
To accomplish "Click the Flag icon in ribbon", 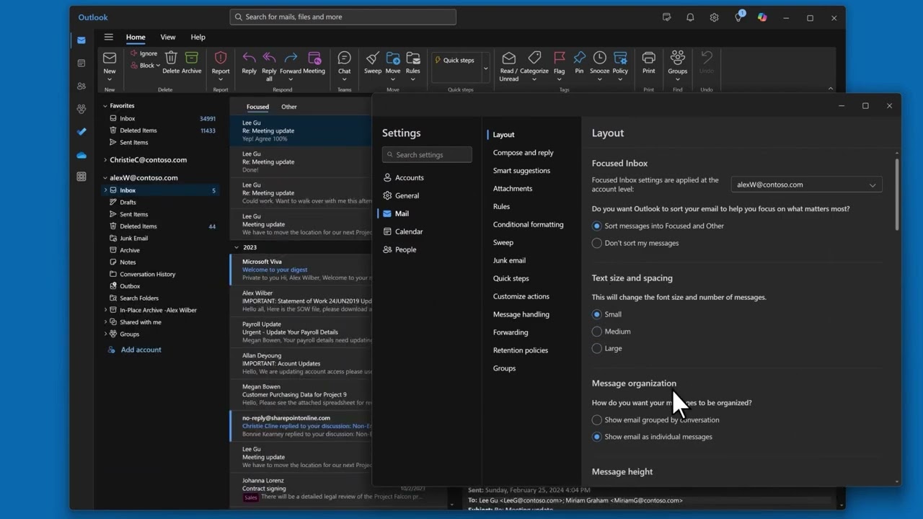I will (560, 58).
